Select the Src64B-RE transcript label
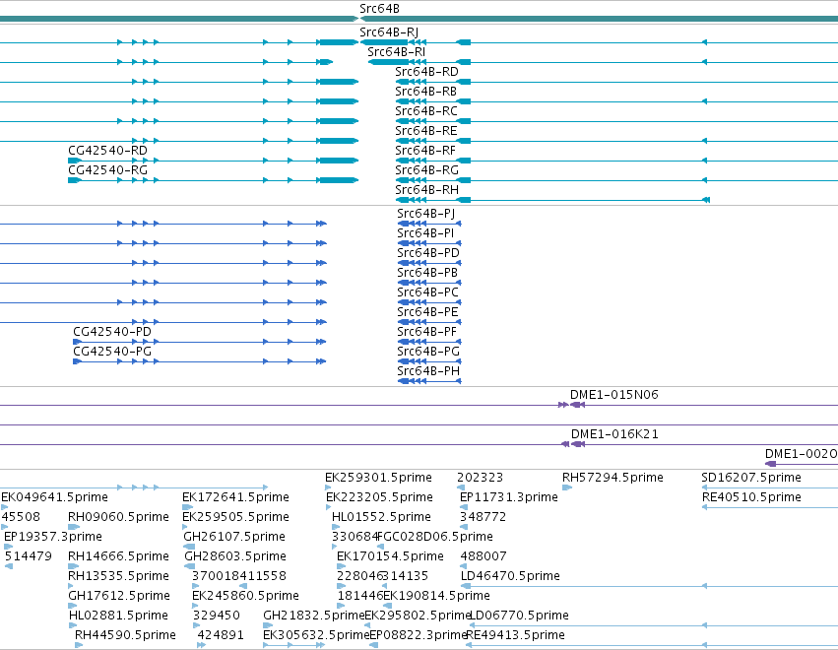Screen dimensions: 838x650 point(426,131)
